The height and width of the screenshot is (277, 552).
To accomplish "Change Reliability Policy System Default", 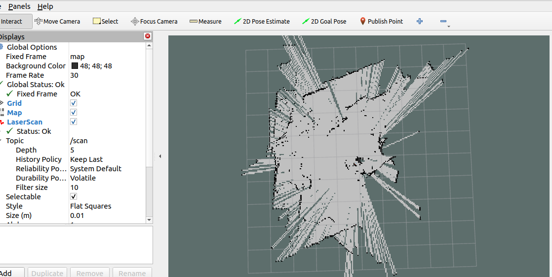I will pos(107,169).
